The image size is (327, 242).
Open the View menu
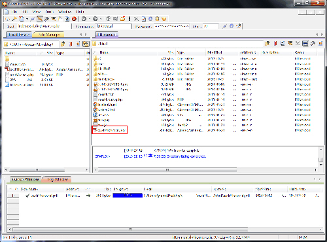[x=37, y=12]
